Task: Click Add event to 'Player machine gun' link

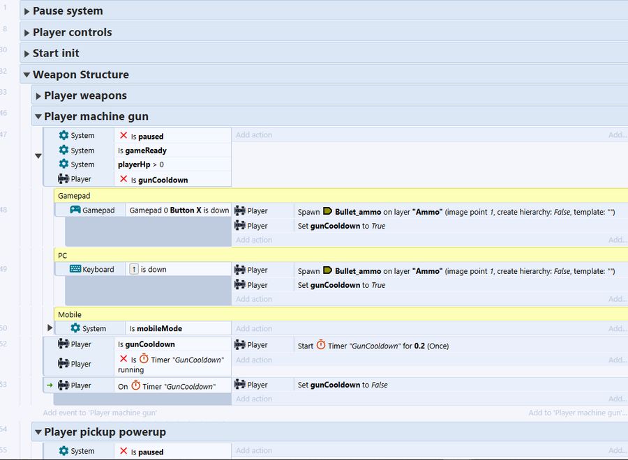Action: [100, 413]
